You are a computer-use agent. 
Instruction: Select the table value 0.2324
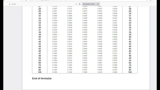click(100, 72)
